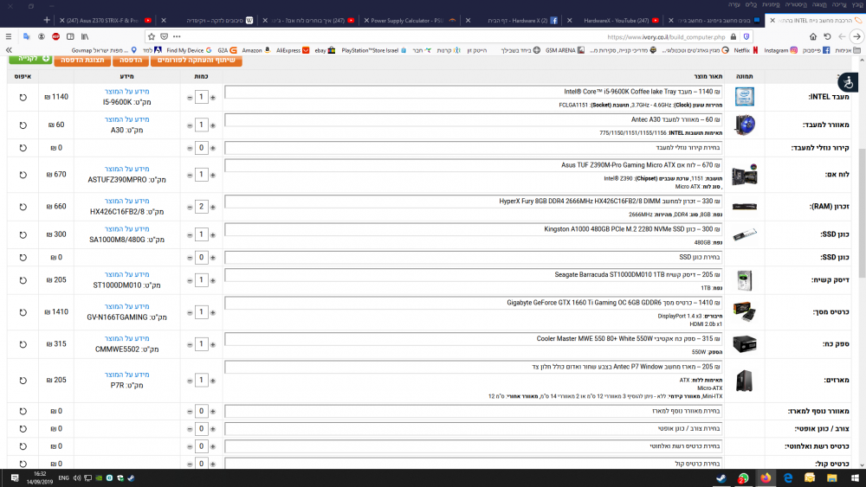Open the Library icon in the toolbar

pos(85,36)
